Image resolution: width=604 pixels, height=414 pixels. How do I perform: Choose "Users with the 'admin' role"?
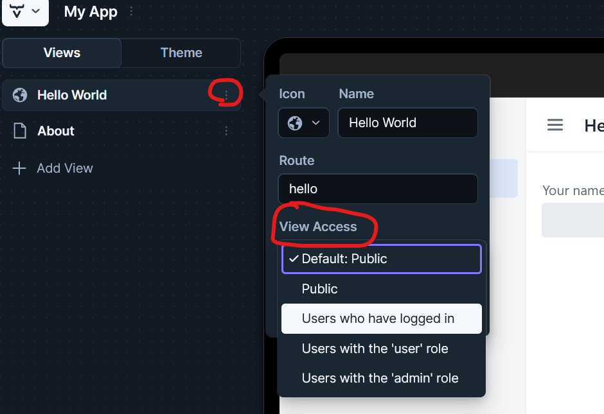382,378
